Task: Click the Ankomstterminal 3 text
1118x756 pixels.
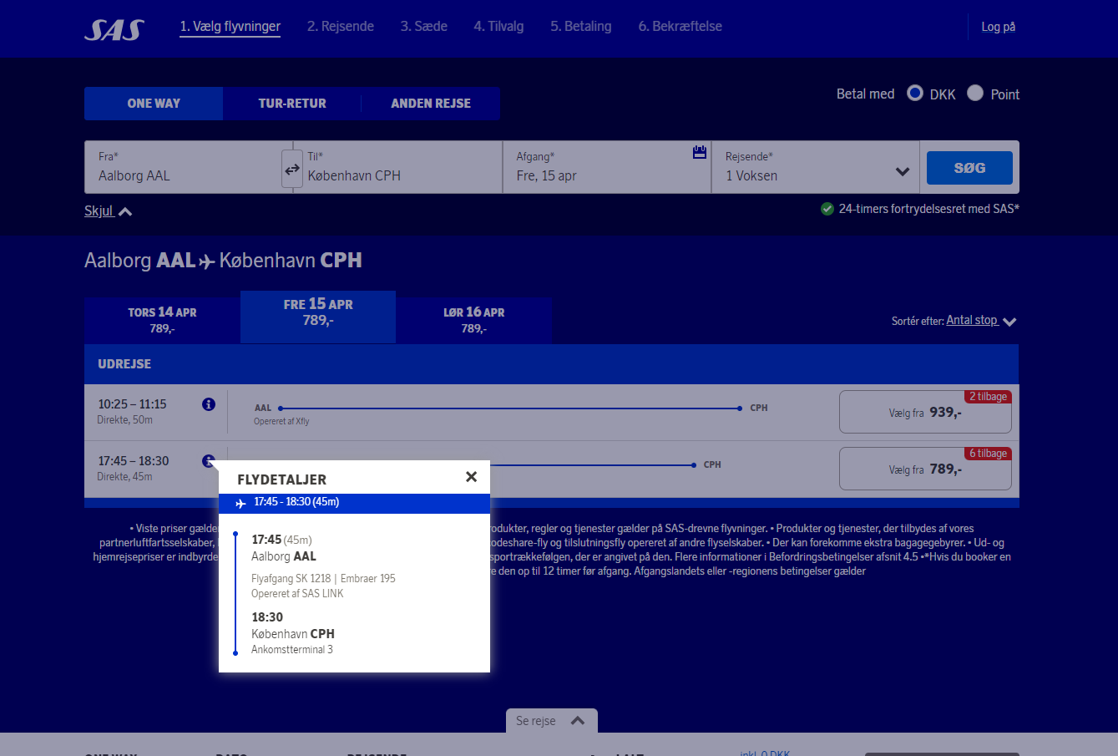Action: (292, 649)
